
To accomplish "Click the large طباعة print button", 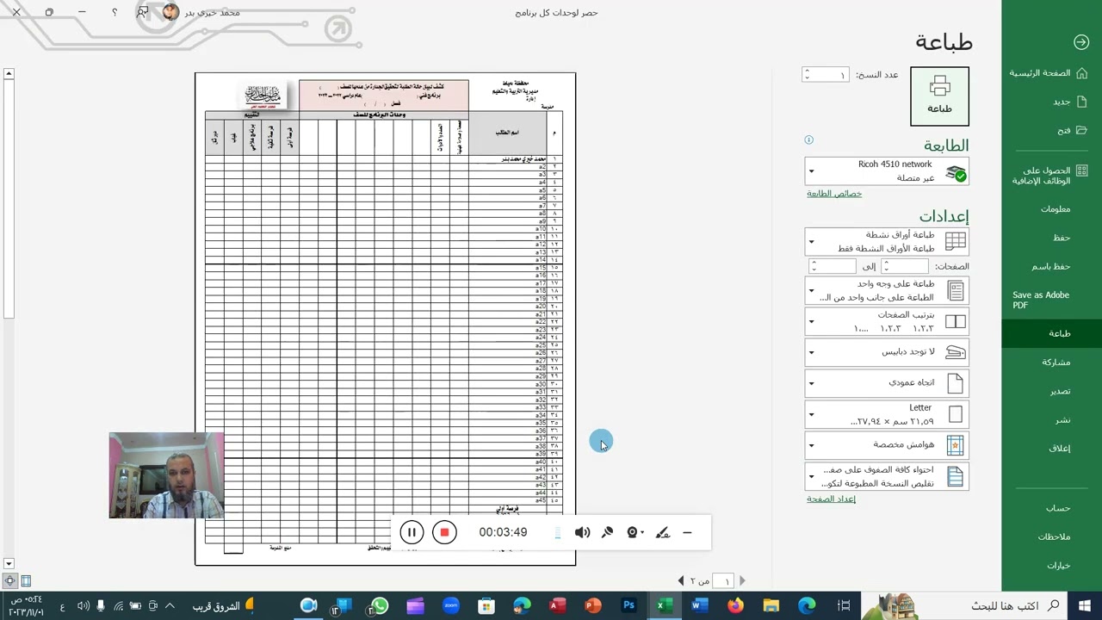I will (939, 96).
